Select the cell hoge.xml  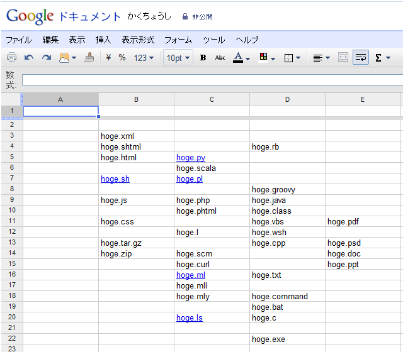(x=136, y=136)
